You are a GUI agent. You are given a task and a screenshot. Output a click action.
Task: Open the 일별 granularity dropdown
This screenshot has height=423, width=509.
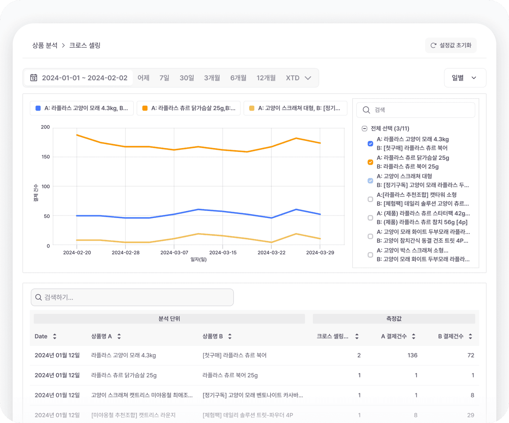click(464, 78)
